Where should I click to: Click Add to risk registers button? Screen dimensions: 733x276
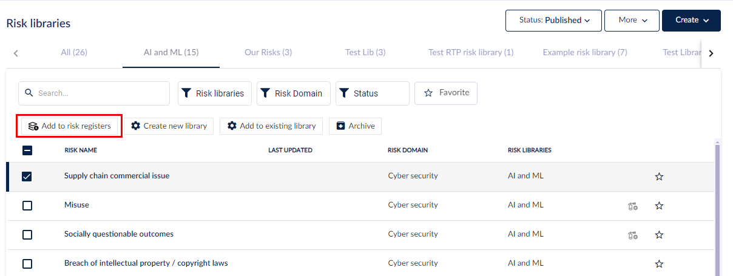(70, 126)
